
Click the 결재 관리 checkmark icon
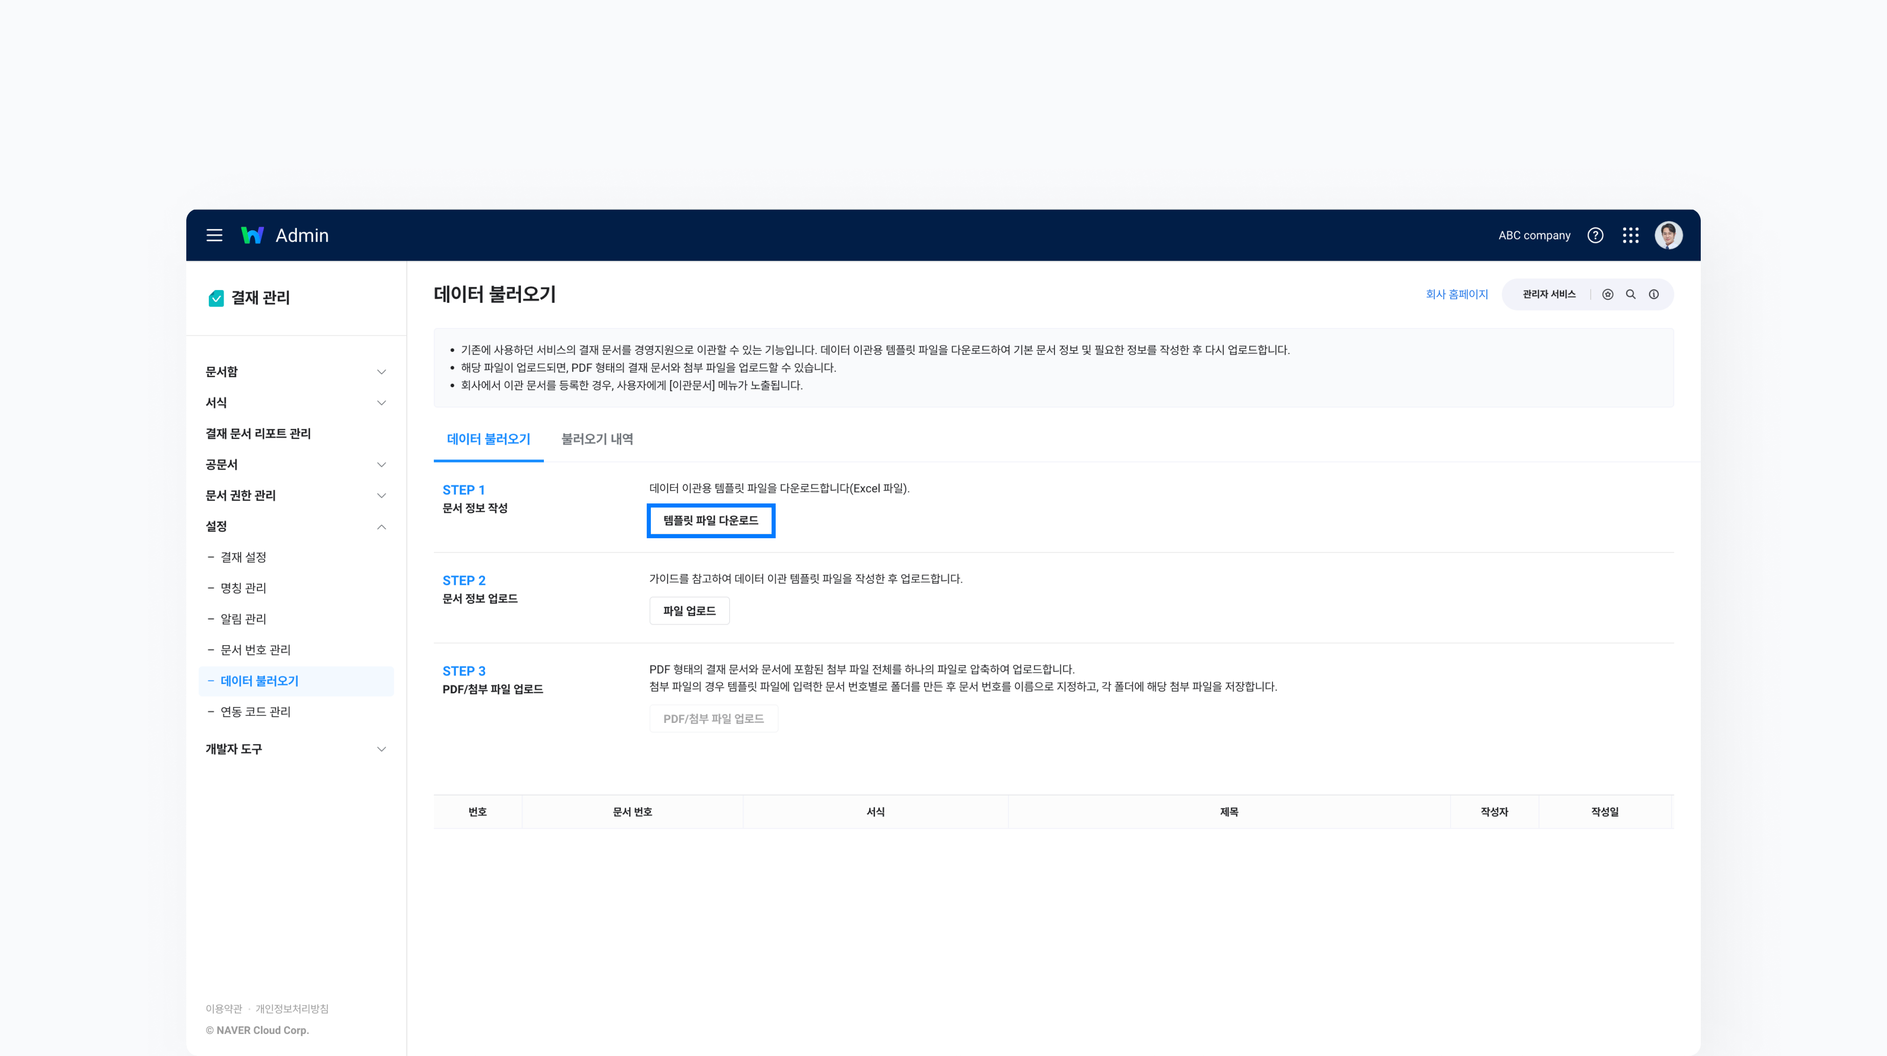(216, 298)
